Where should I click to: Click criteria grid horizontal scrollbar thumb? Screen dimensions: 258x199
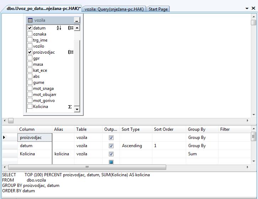87,167
